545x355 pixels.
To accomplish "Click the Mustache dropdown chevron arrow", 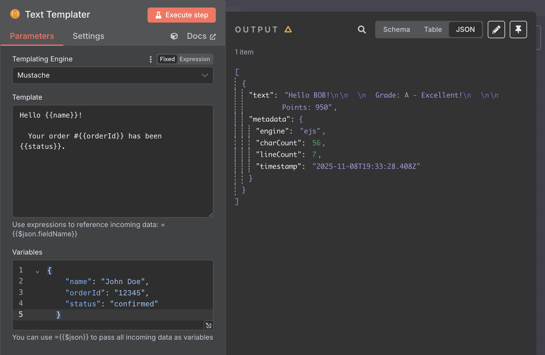I will point(205,75).
